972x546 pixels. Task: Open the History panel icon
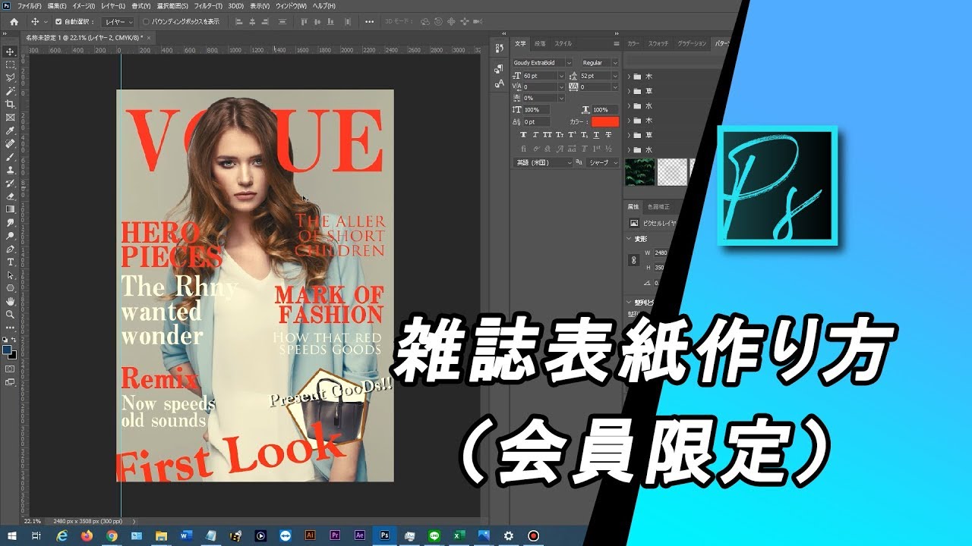coord(499,49)
